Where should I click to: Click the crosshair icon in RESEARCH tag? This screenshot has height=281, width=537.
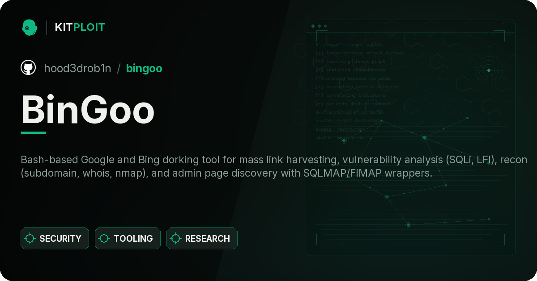pyautogui.click(x=176, y=239)
